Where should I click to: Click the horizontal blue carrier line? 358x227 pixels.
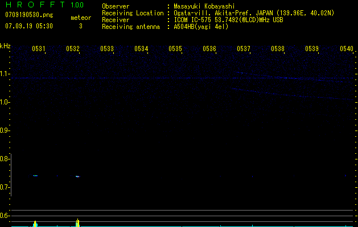(x=182, y=78)
